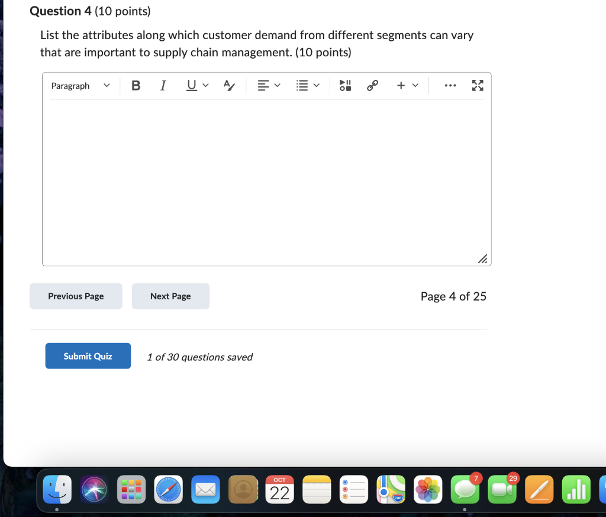The width and height of the screenshot is (606, 517).
Task: Expand the underline options chevron
Action: pyautogui.click(x=205, y=85)
